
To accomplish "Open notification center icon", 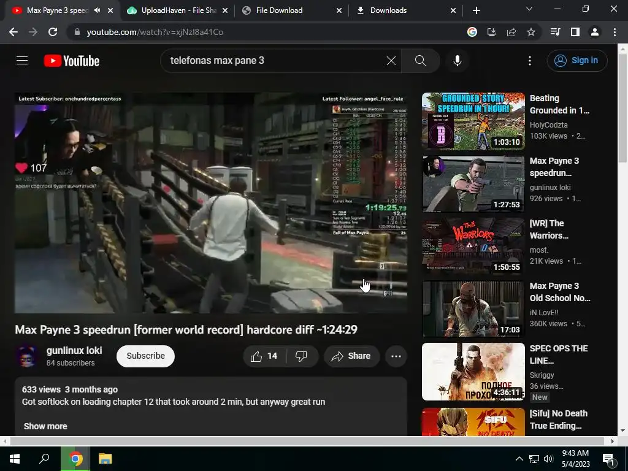I will [x=609, y=459].
